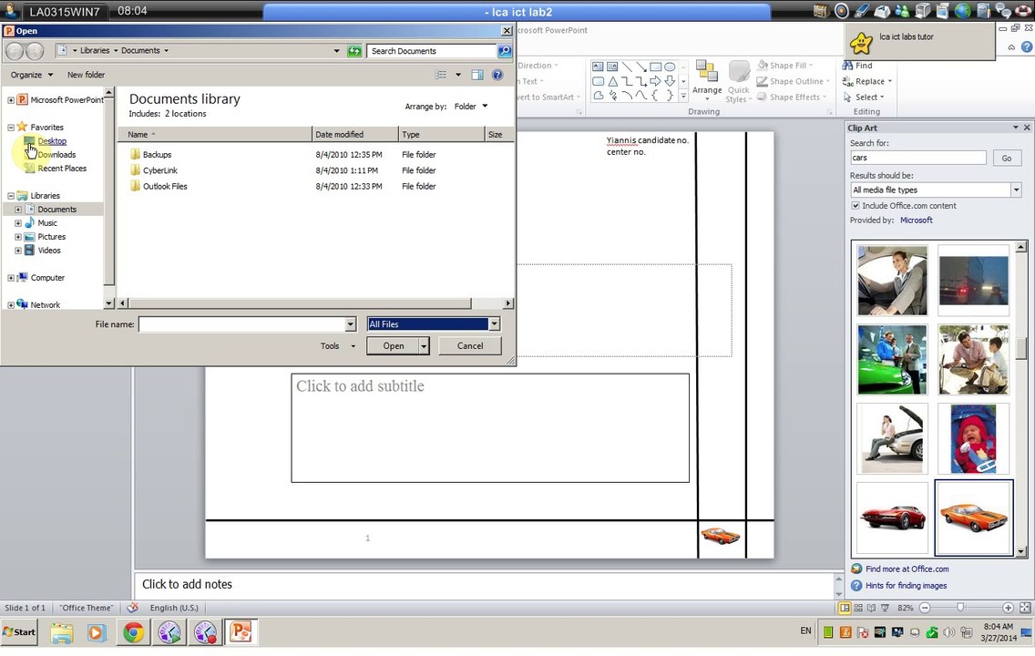Switch to Slide Sorter view
This screenshot has width=1035, height=656.
pos(858,608)
